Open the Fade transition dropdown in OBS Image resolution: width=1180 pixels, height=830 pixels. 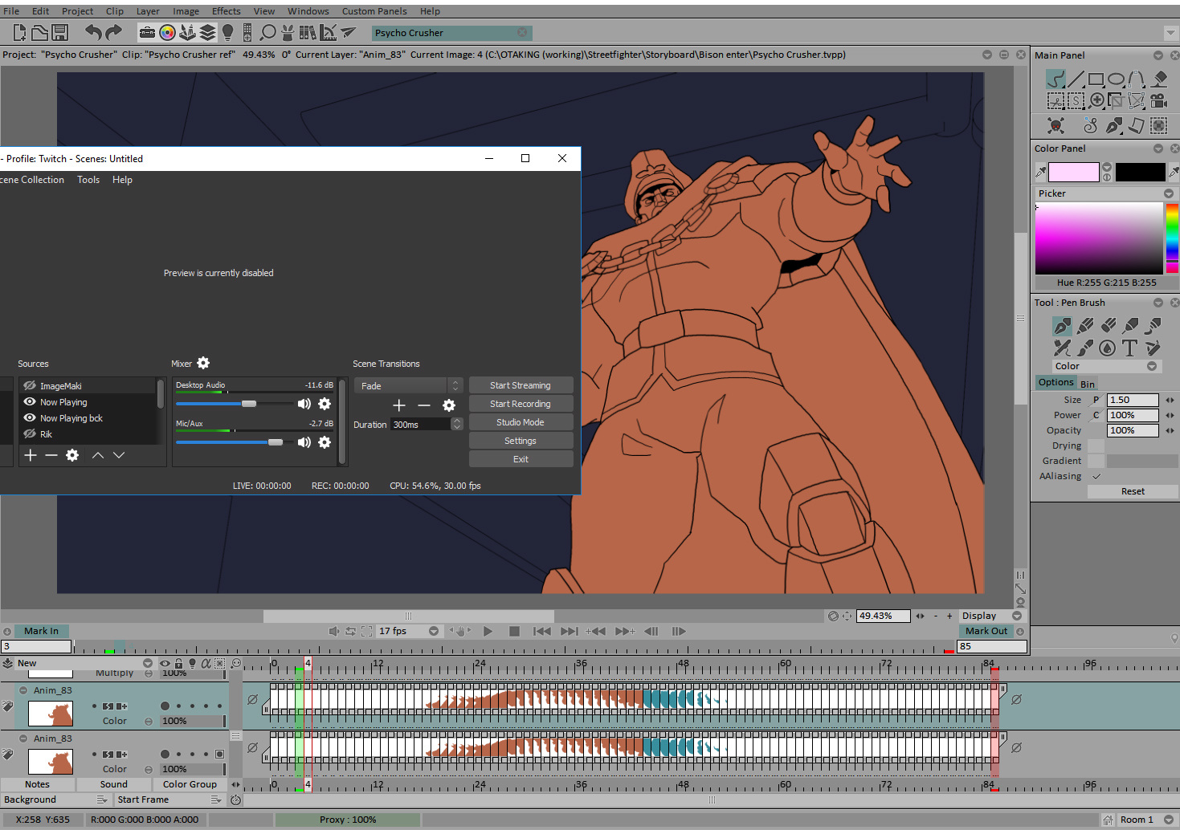click(x=408, y=386)
